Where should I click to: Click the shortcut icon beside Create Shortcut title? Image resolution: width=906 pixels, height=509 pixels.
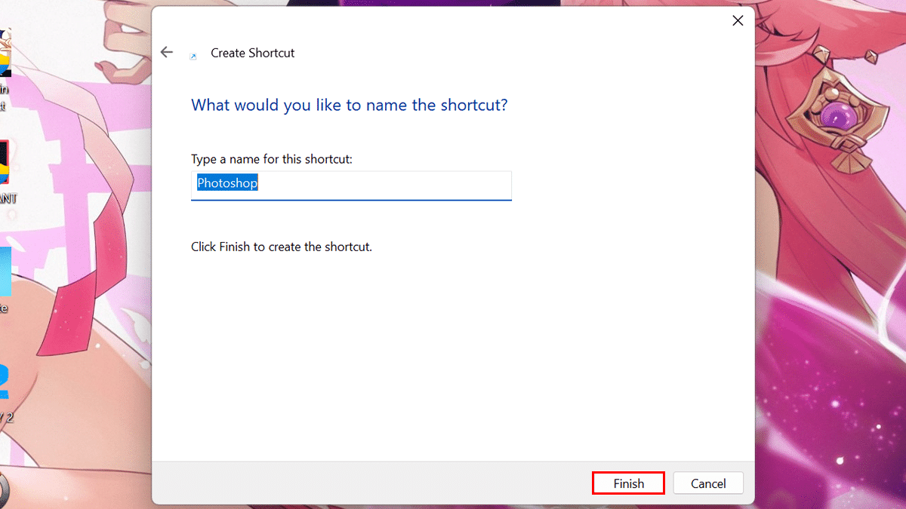[193, 56]
